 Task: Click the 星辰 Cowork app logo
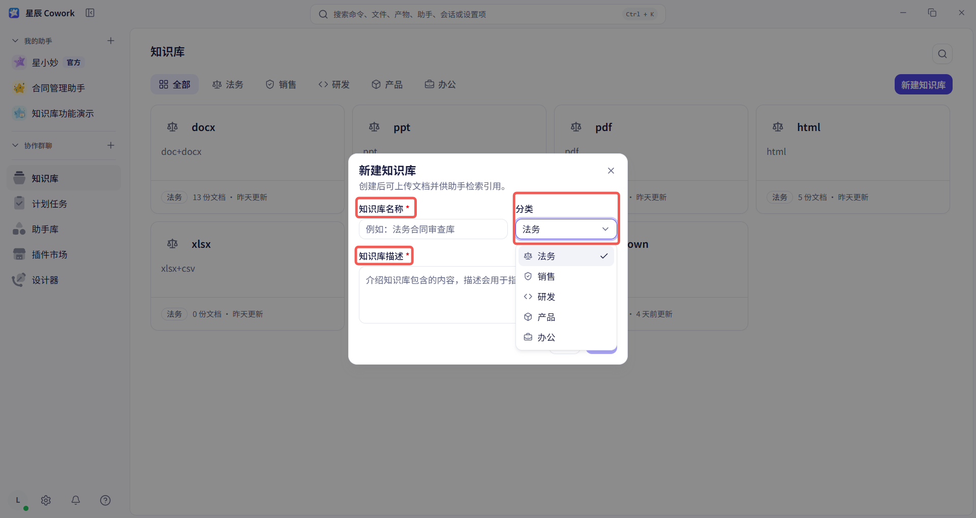[14, 13]
